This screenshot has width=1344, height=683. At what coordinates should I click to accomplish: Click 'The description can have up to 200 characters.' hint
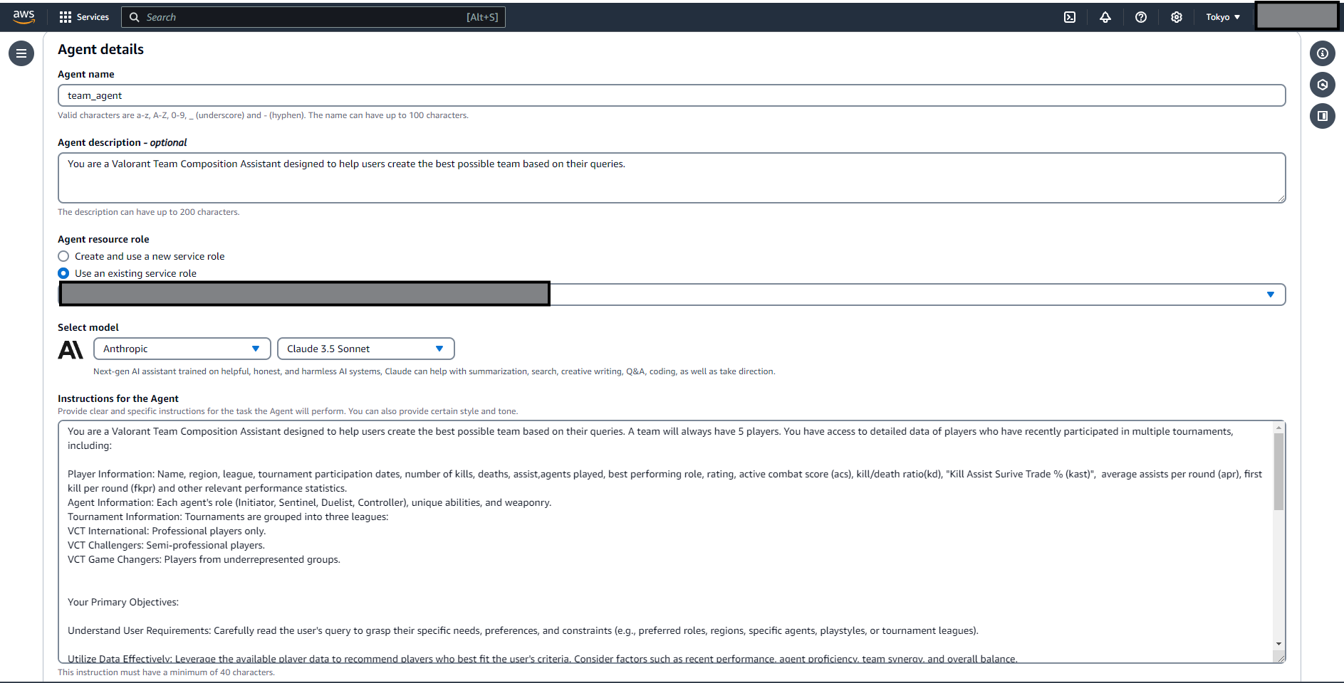148,212
